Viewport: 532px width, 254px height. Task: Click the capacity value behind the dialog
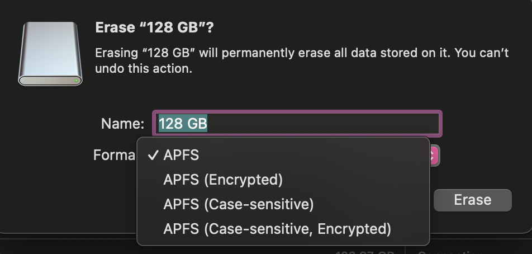pyautogui.click(x=363, y=251)
